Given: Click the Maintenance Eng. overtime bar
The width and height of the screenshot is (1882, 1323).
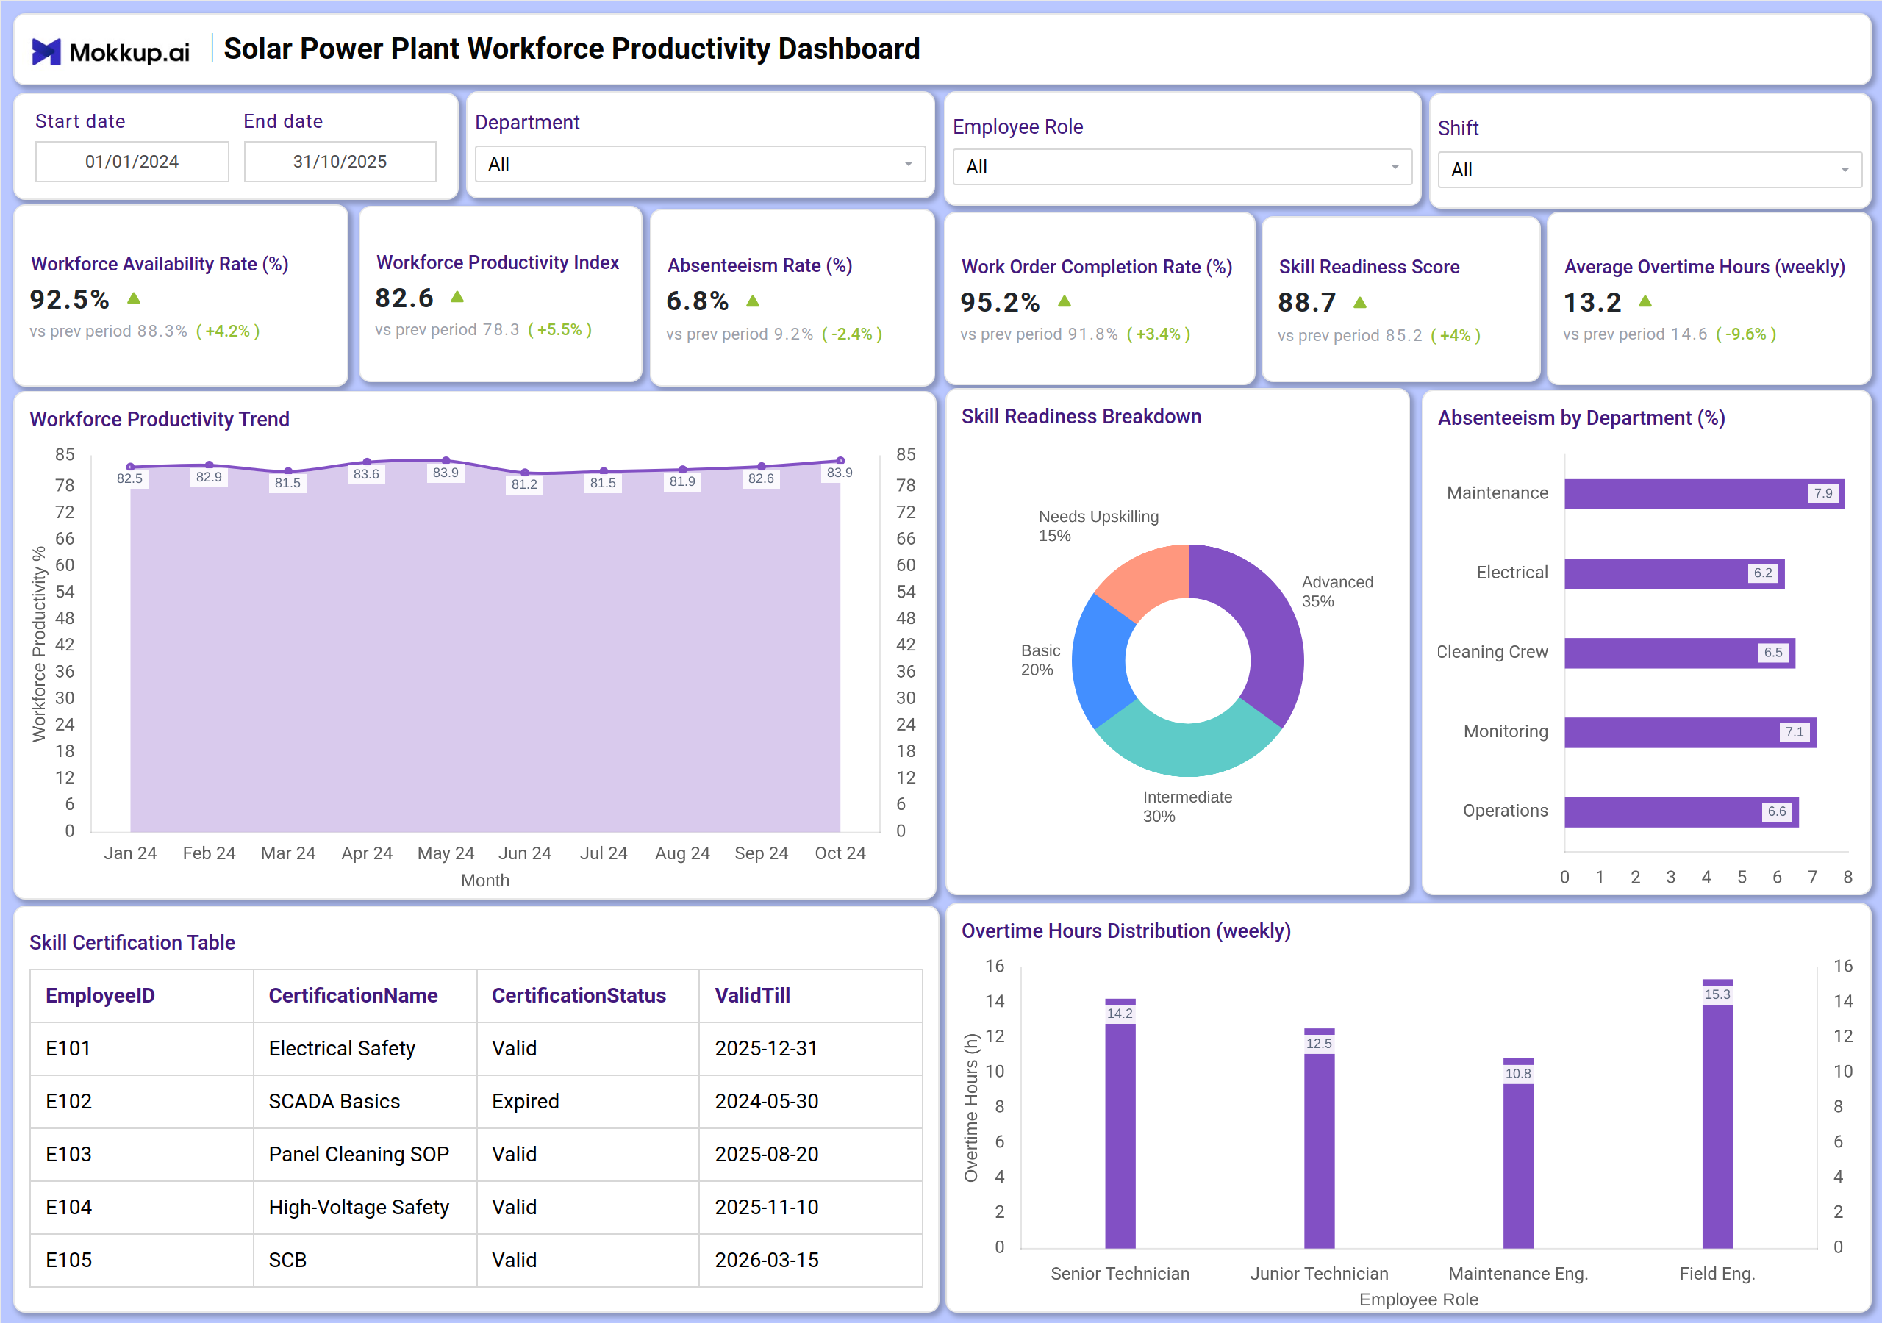Looking at the screenshot, I should (1518, 1152).
